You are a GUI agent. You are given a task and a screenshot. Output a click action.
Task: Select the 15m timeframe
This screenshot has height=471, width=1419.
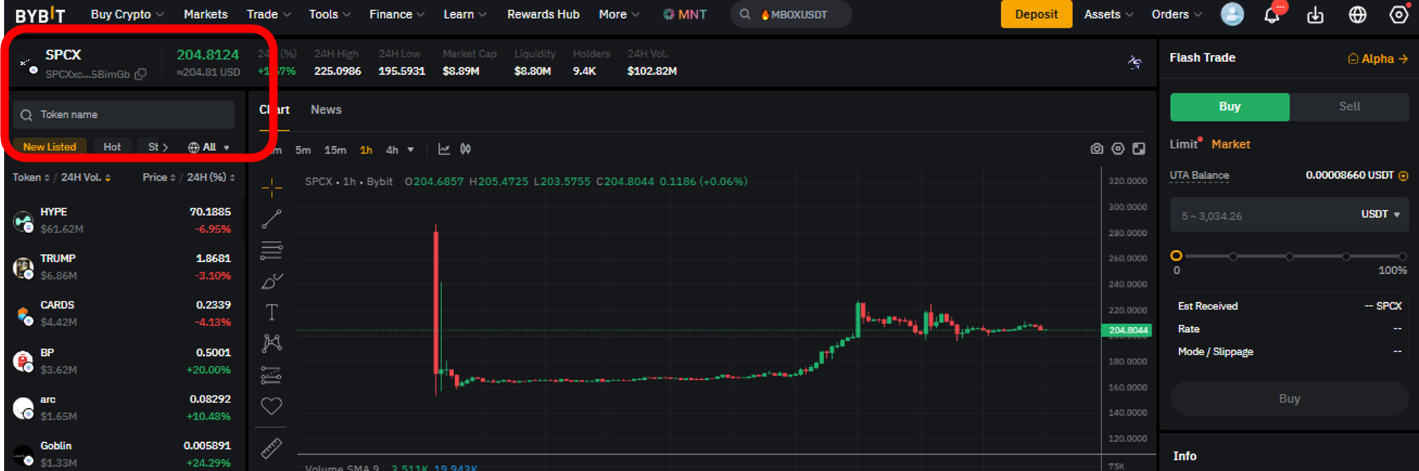(335, 150)
